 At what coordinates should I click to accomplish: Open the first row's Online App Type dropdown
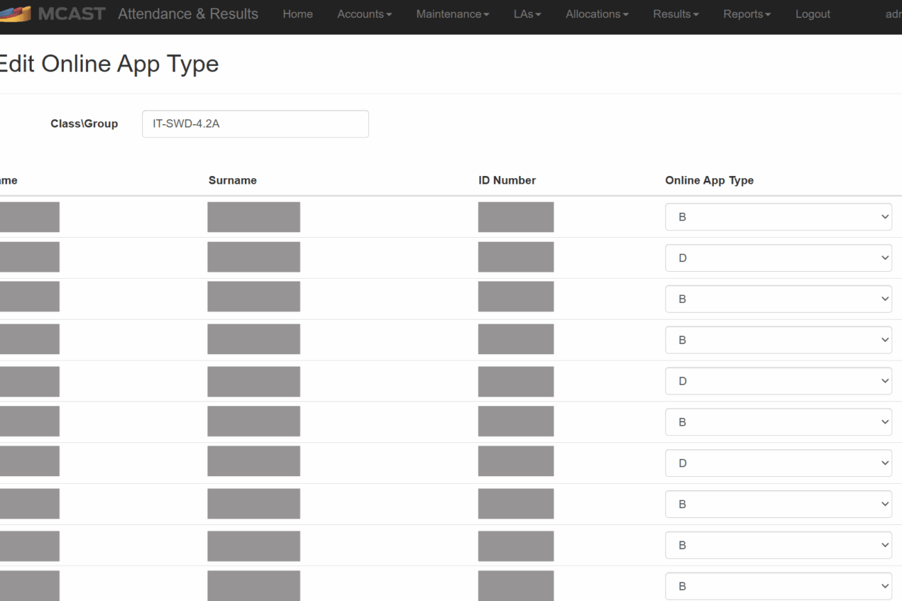coord(778,217)
